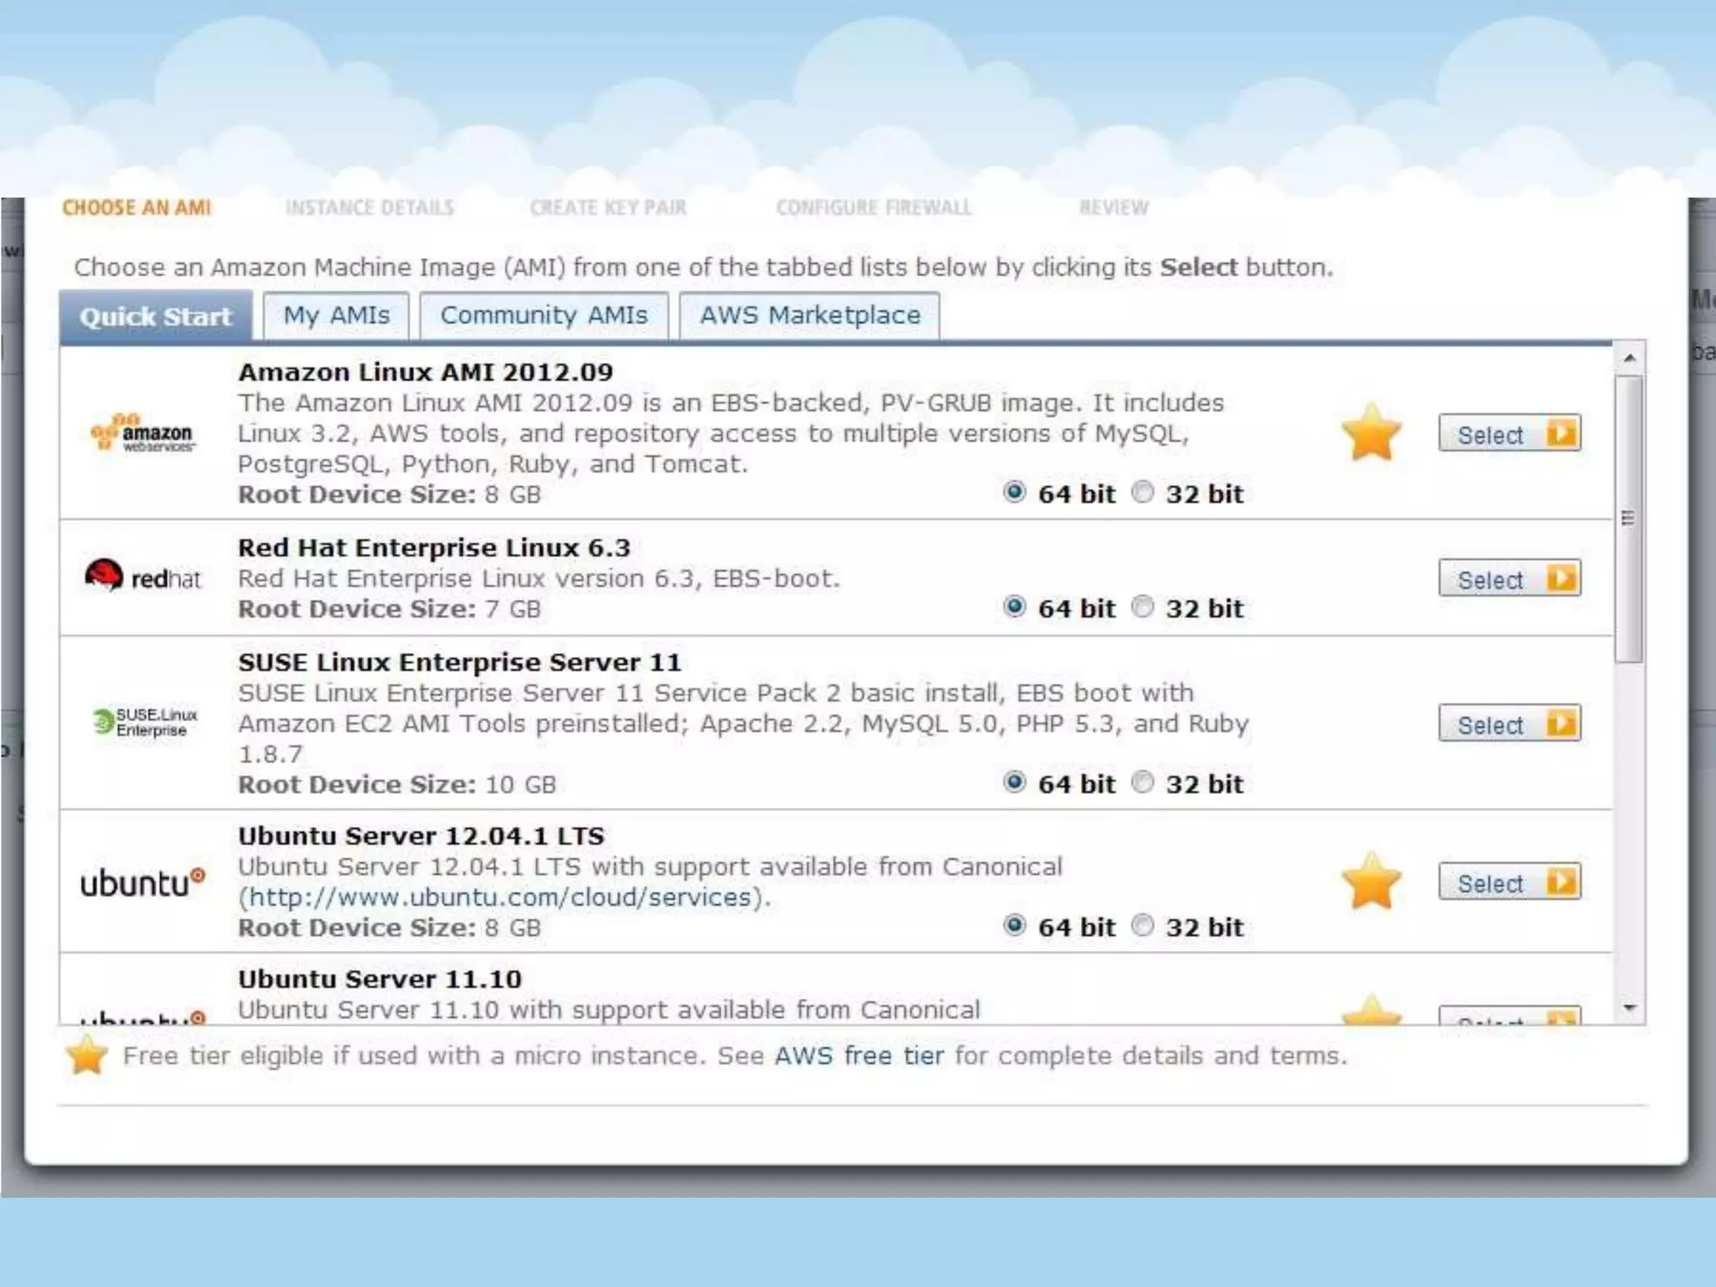Click free tier star for Ubuntu Server 12.04.1
The image size is (1716, 1287).
pos(1371,881)
